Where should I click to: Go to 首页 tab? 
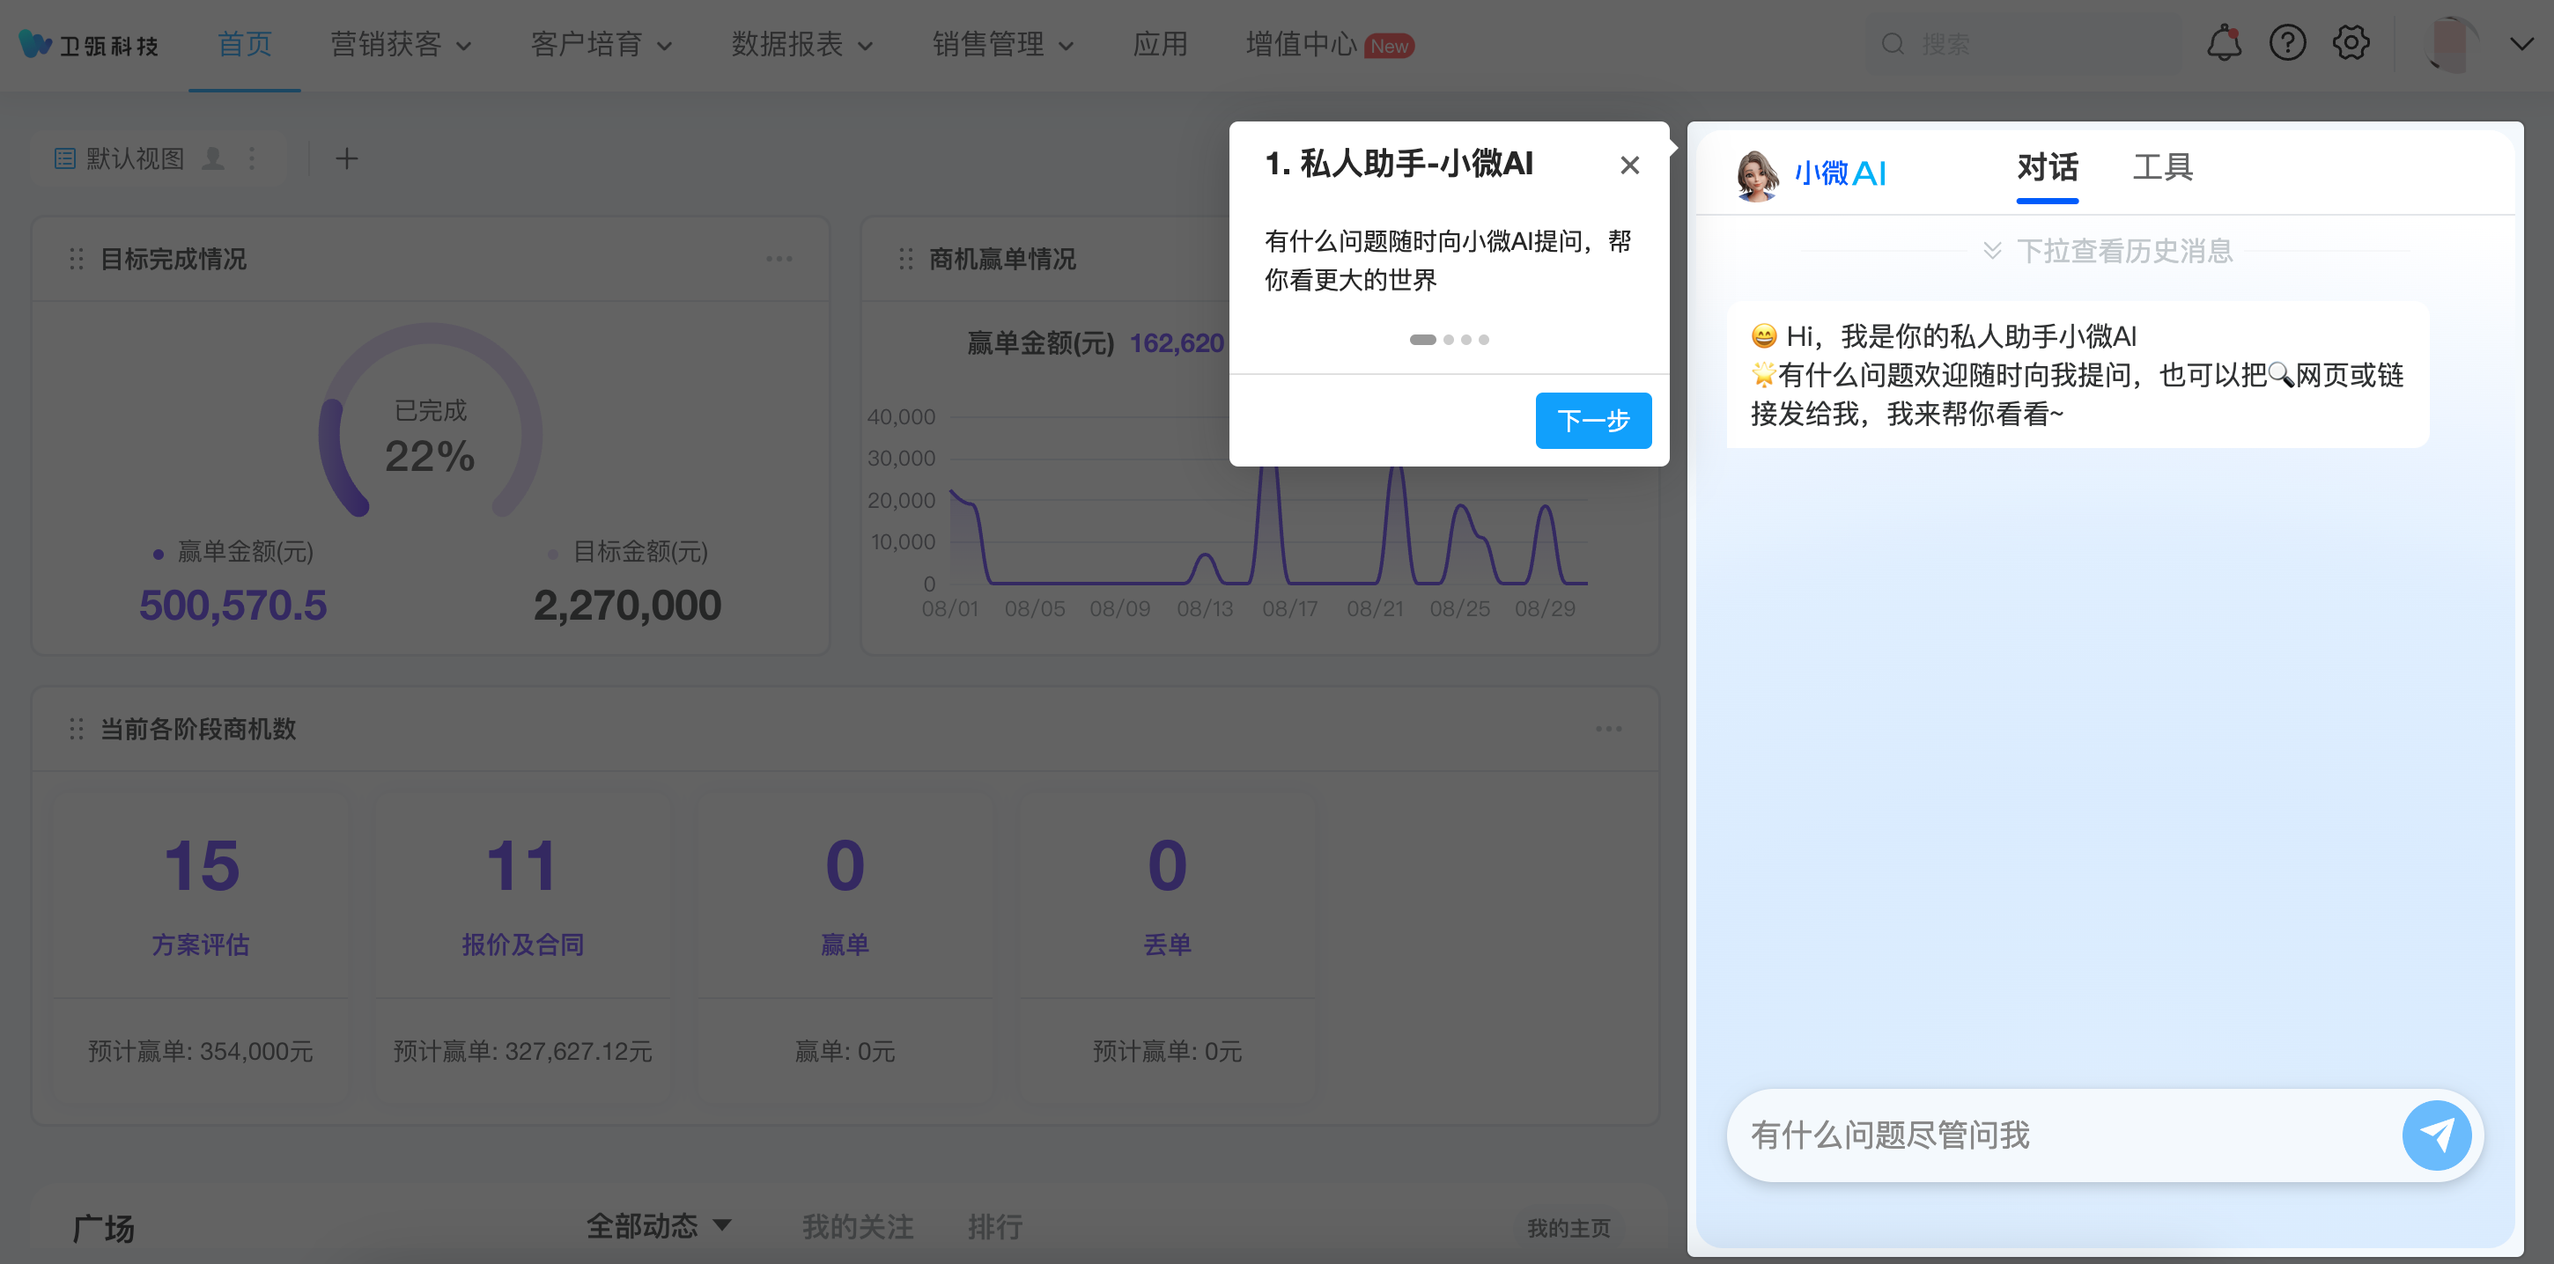click(244, 44)
